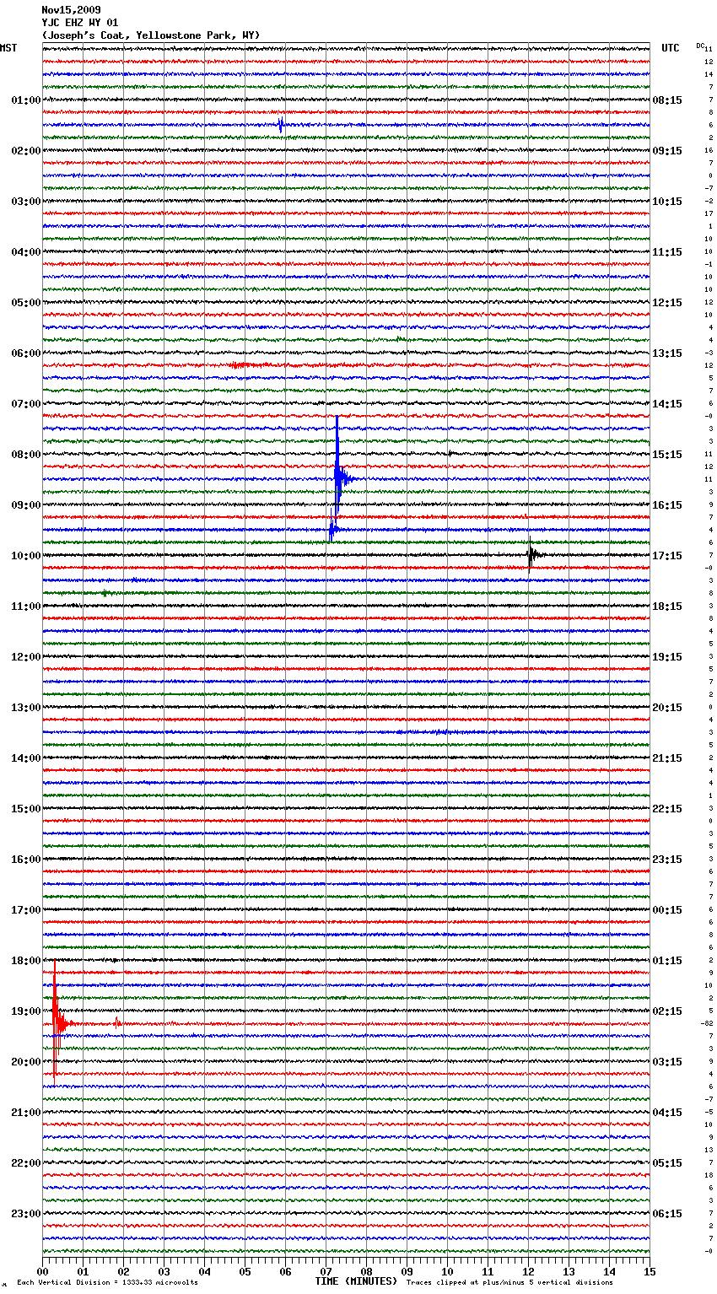This screenshot has height=1294, width=717.
Task: Select the 10:00 MST time label
Action: (x=26, y=556)
